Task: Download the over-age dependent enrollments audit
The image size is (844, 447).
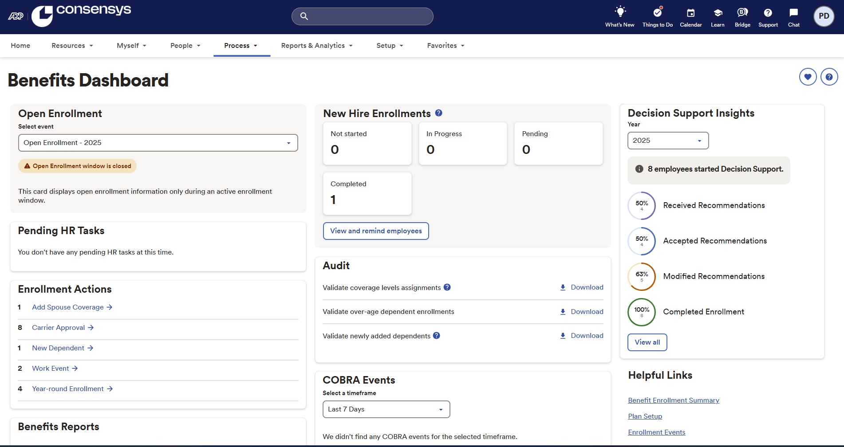Action: [x=582, y=312]
